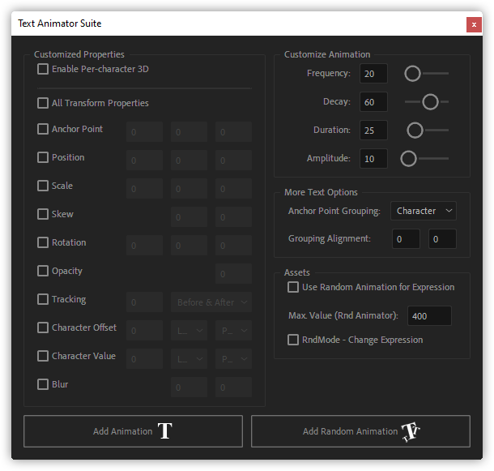The height and width of the screenshot is (471, 494).
Task: Click the first Grouping Alignment field
Action: pyautogui.click(x=406, y=239)
